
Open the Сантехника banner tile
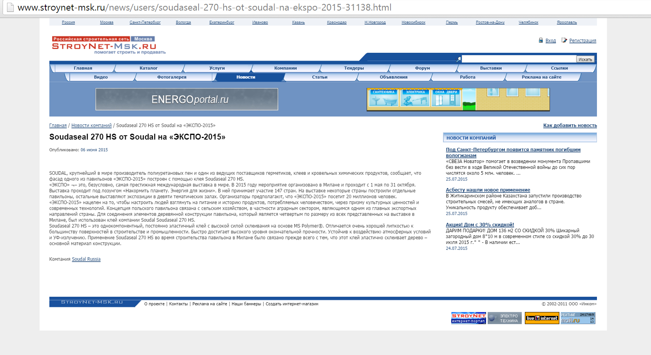pyautogui.click(x=383, y=98)
